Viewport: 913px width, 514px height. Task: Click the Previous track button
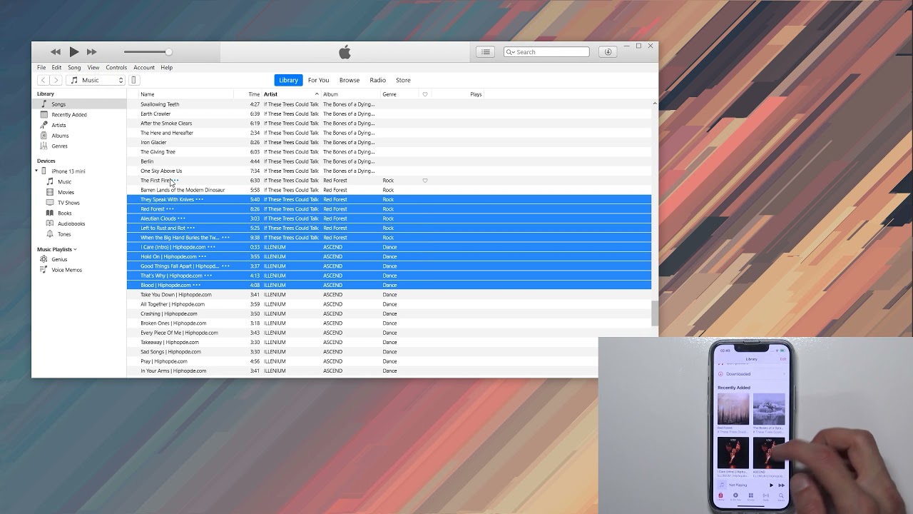coord(56,52)
